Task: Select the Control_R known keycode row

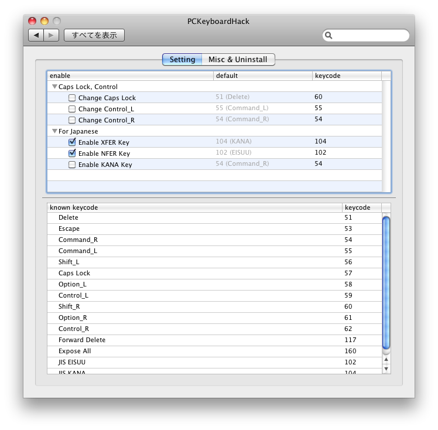Action: (x=214, y=329)
